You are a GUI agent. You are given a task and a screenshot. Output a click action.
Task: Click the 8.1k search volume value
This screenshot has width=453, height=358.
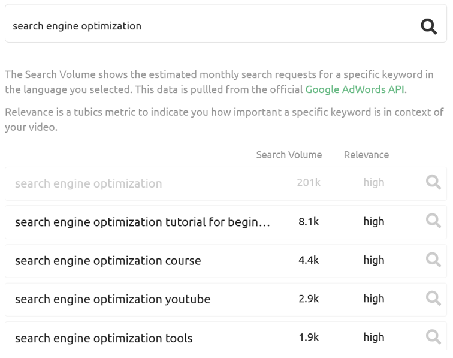point(309,221)
